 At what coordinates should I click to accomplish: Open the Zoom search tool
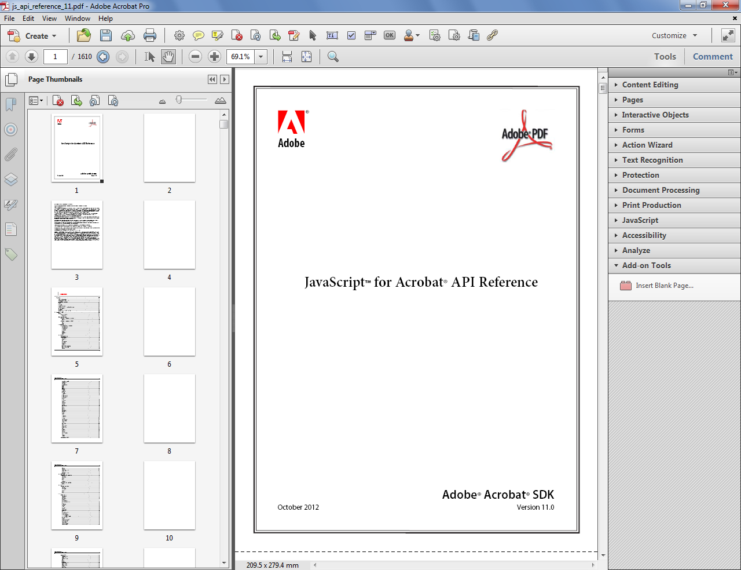click(332, 56)
